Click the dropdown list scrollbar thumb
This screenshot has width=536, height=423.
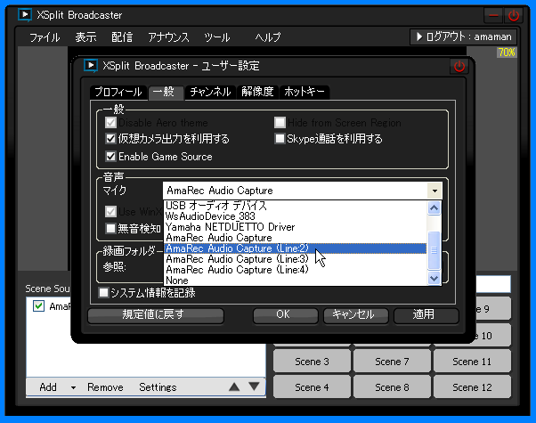(x=434, y=250)
